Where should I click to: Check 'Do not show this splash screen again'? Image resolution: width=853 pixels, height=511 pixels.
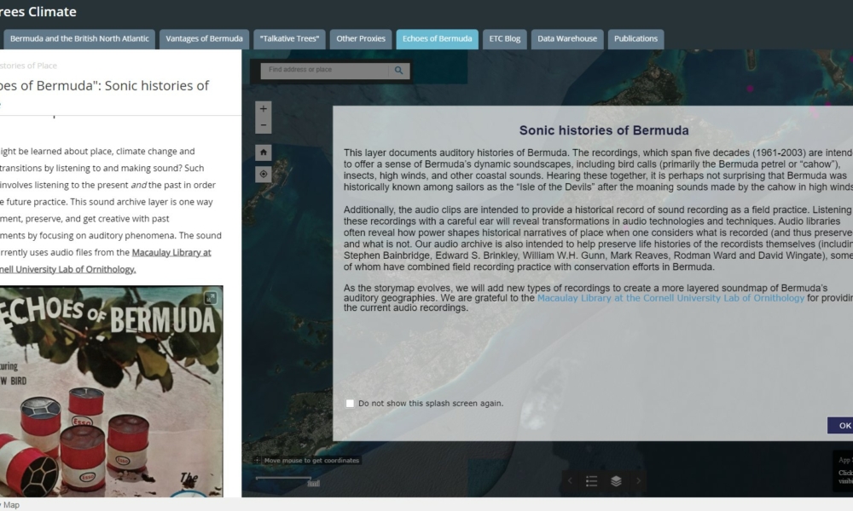[x=350, y=404]
